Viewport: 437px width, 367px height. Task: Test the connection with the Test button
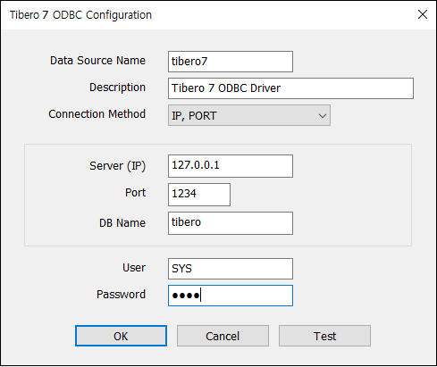324,336
